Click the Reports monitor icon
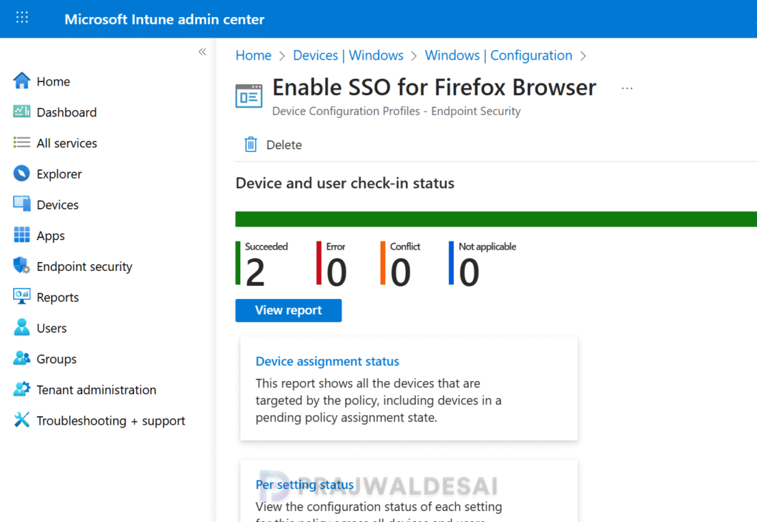757x522 pixels. (x=21, y=296)
